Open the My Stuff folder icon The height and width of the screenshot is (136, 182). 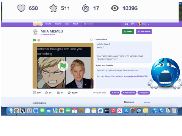point(133,24)
